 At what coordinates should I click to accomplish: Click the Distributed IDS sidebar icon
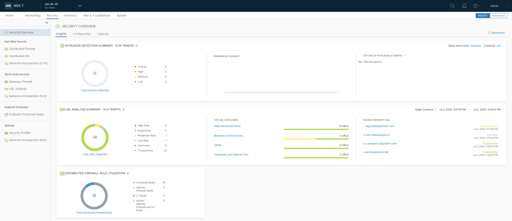[x=6, y=56]
